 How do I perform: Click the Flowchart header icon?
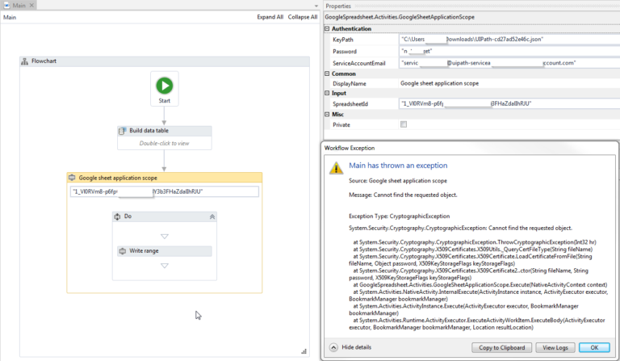click(x=25, y=61)
